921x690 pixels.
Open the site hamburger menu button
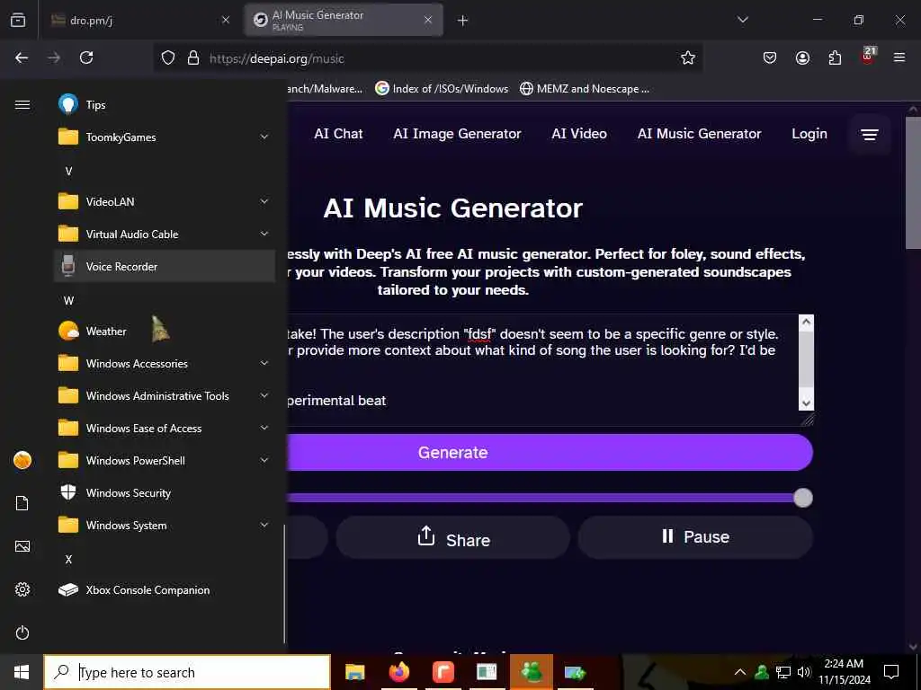click(x=870, y=135)
